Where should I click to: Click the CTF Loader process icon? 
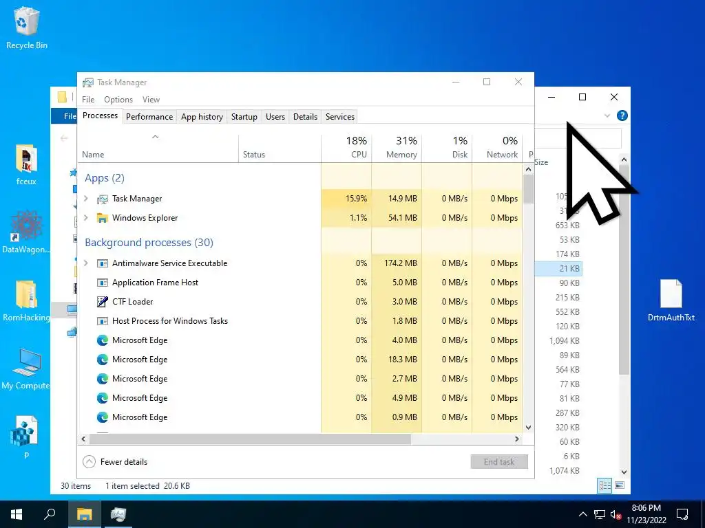click(103, 302)
